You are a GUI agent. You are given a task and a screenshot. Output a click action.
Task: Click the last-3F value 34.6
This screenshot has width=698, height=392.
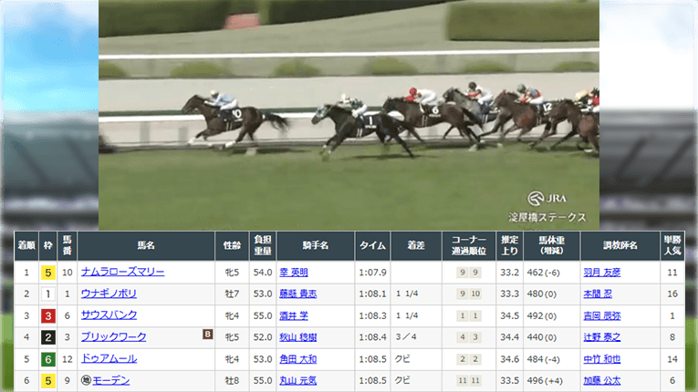[509, 359]
